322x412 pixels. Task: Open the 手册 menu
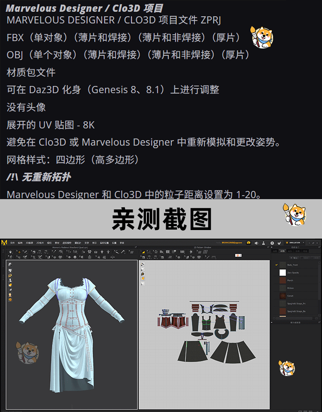[x=122, y=243]
